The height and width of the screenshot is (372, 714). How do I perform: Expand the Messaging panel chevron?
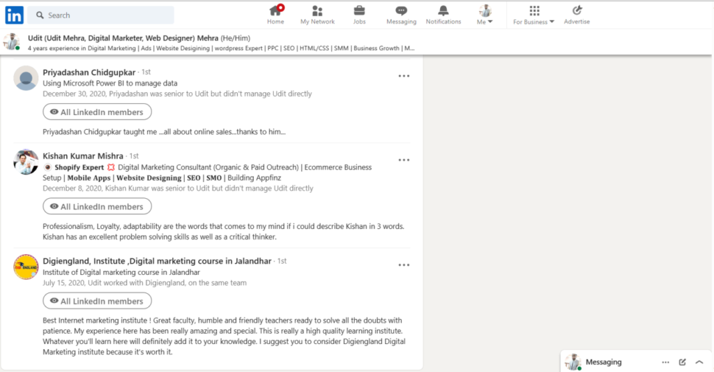(699, 362)
